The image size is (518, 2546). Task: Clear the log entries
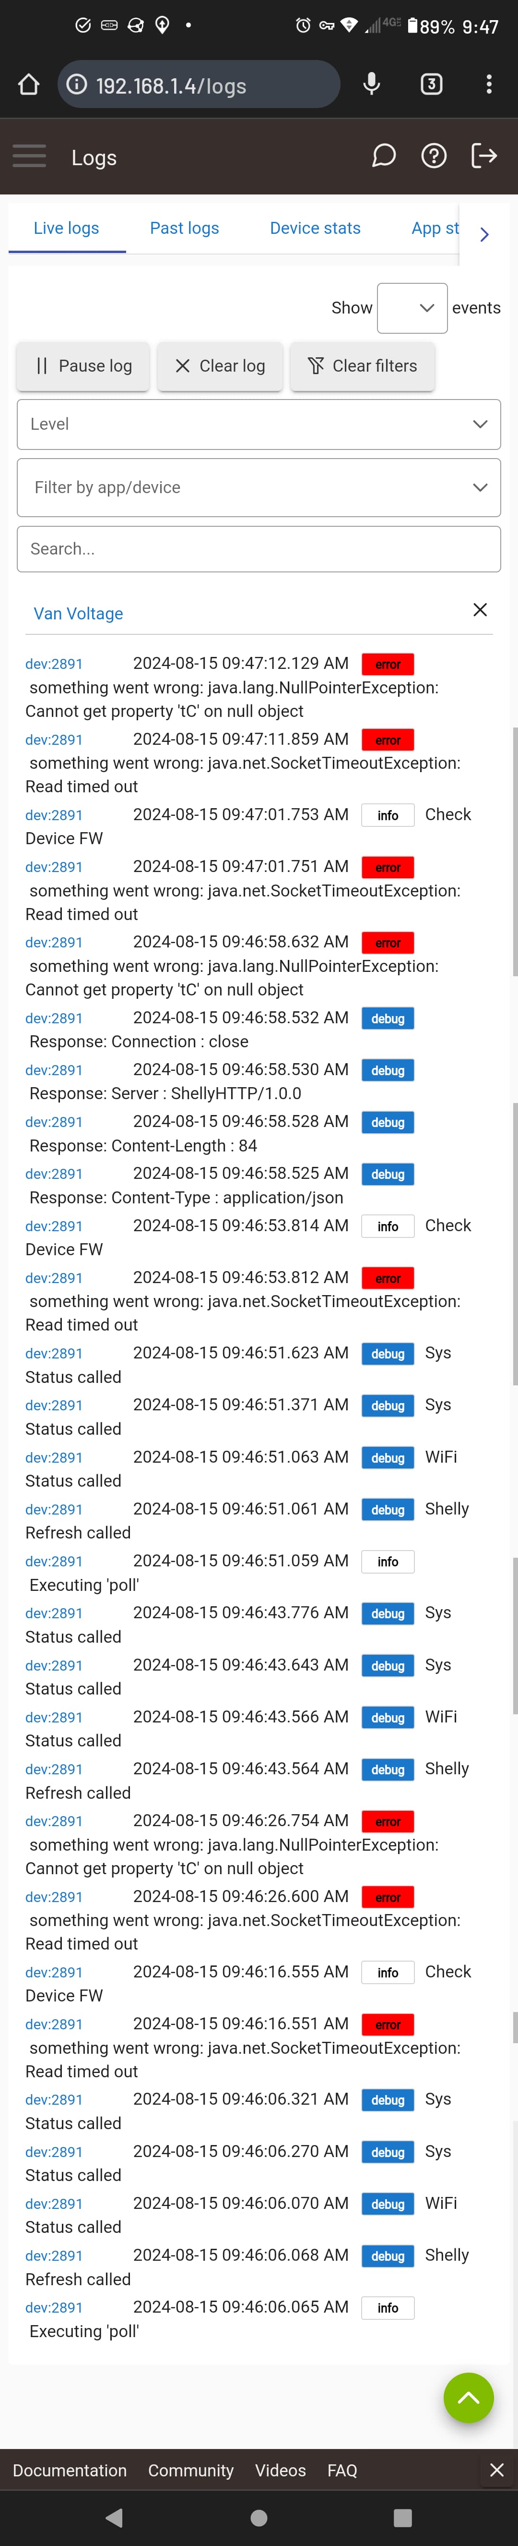(x=220, y=367)
